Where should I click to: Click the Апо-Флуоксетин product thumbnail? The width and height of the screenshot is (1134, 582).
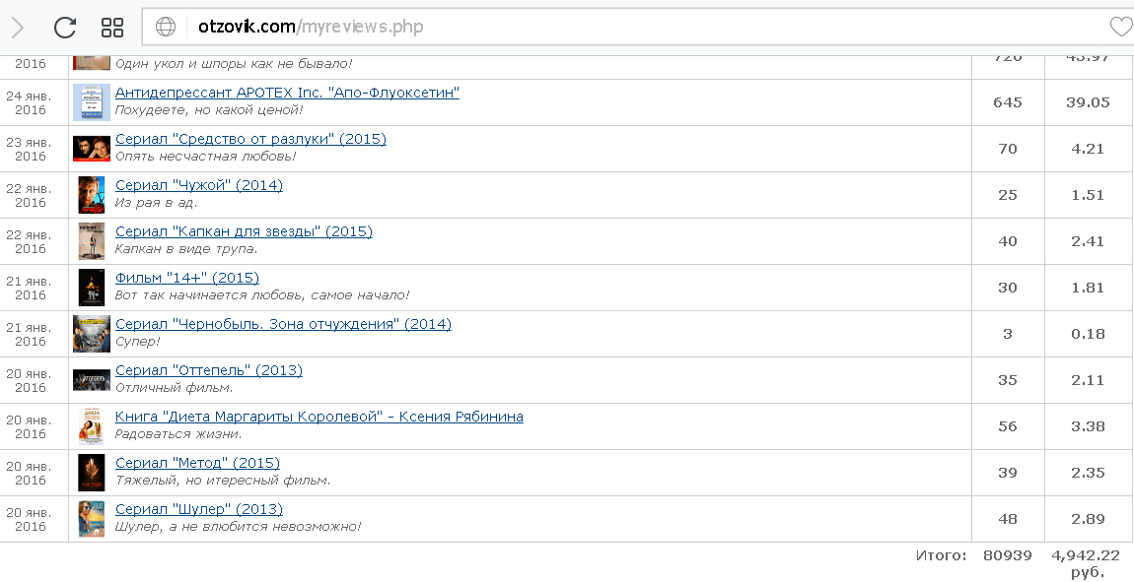(91, 102)
